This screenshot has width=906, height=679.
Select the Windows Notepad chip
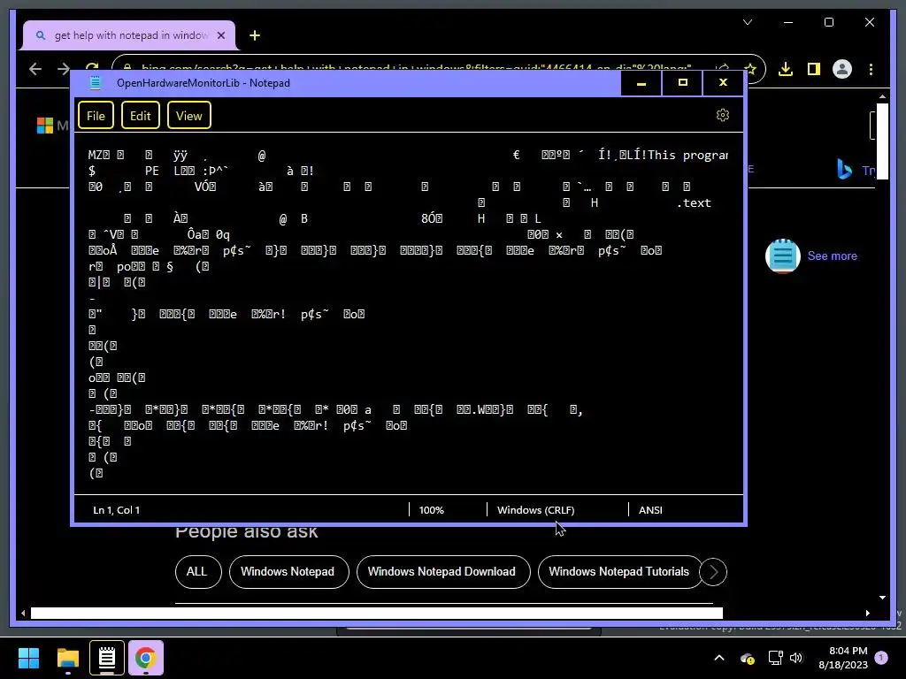point(288,572)
